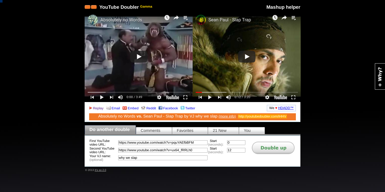Skip to previous in left video player
This screenshot has width=385, height=192.
click(92, 97)
